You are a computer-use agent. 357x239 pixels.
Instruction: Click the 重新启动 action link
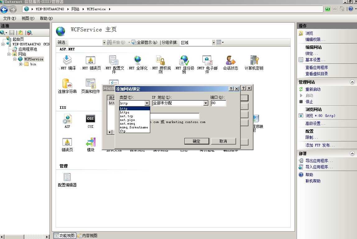coord(313,90)
